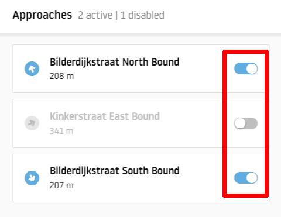Click the south-east arrow icon for Bilderdijkstraat South Bound

[32, 178]
